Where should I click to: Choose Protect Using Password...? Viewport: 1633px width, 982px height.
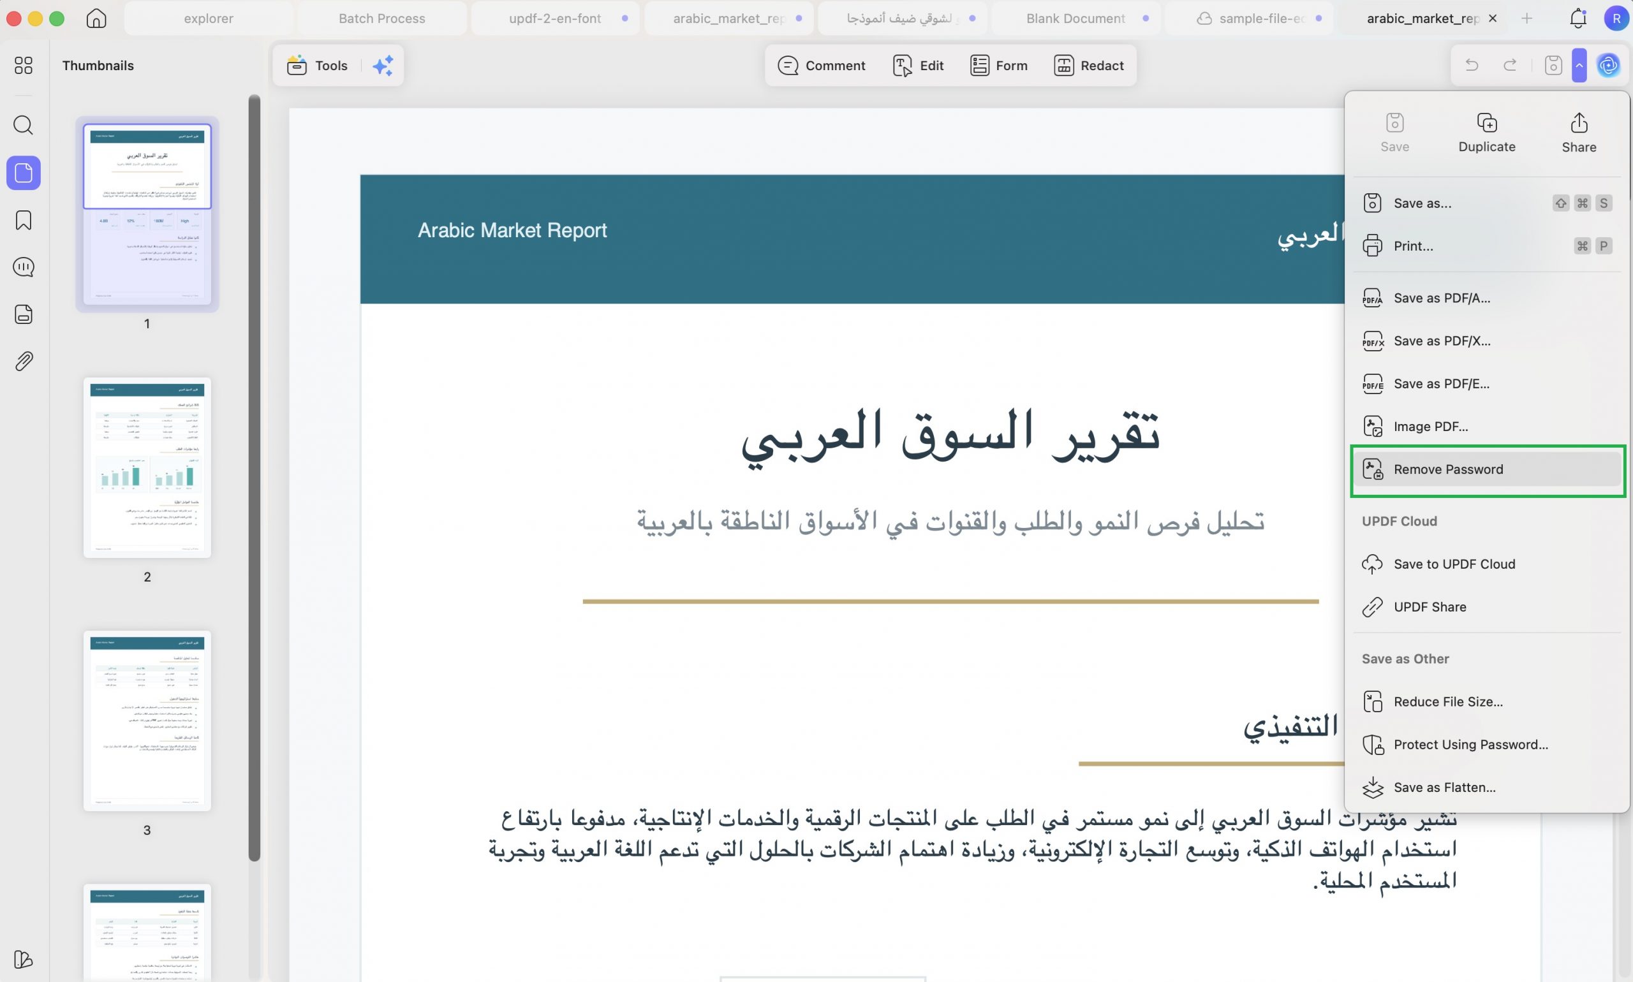coord(1487,745)
